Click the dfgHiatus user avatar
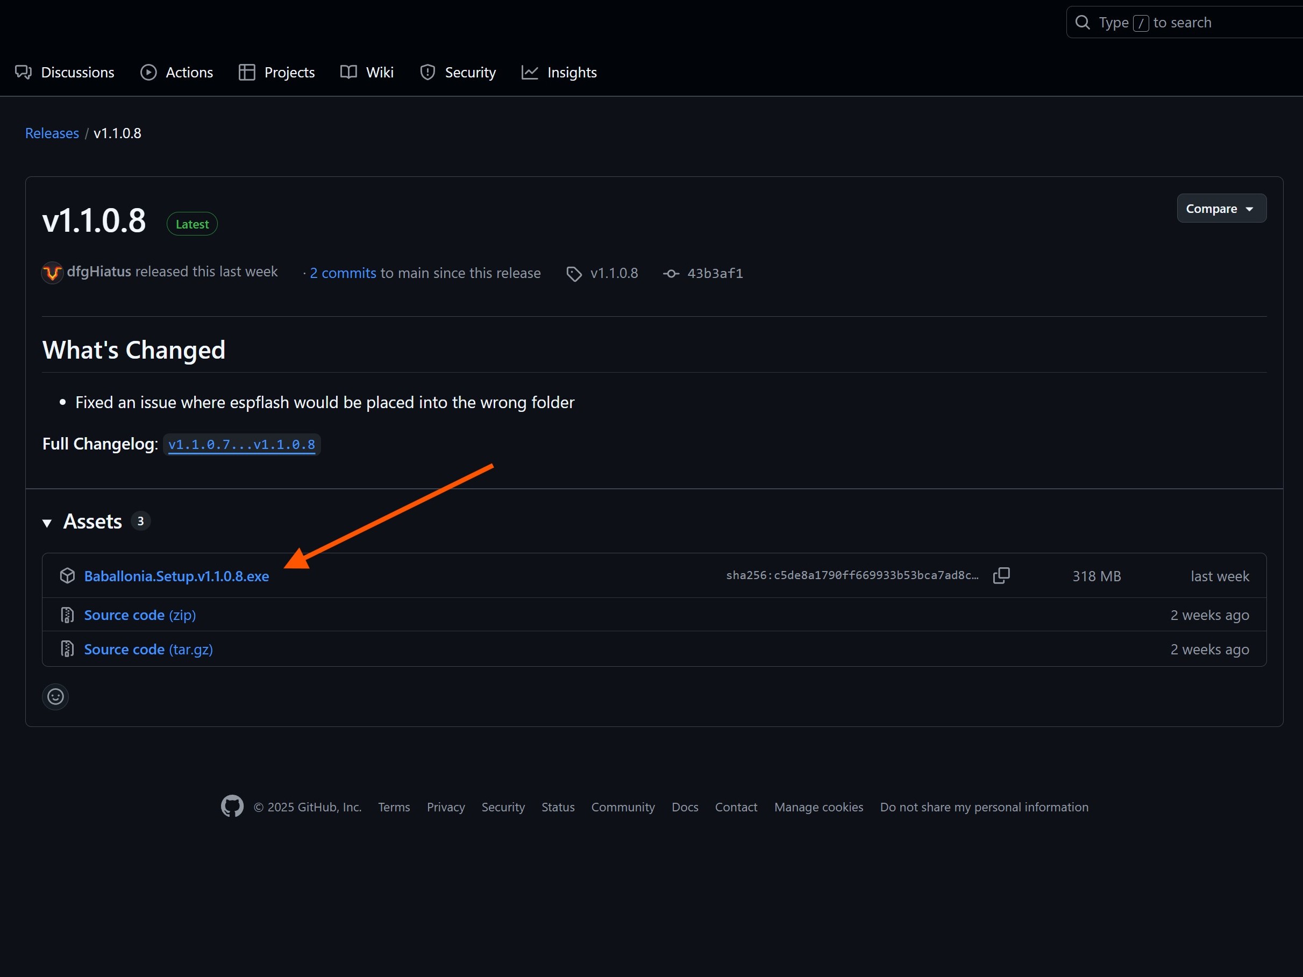This screenshot has height=977, width=1303. pyautogui.click(x=52, y=273)
